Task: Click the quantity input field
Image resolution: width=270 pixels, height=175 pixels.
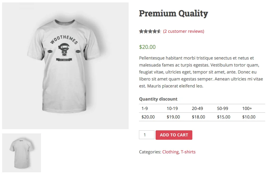Action: (x=147, y=135)
